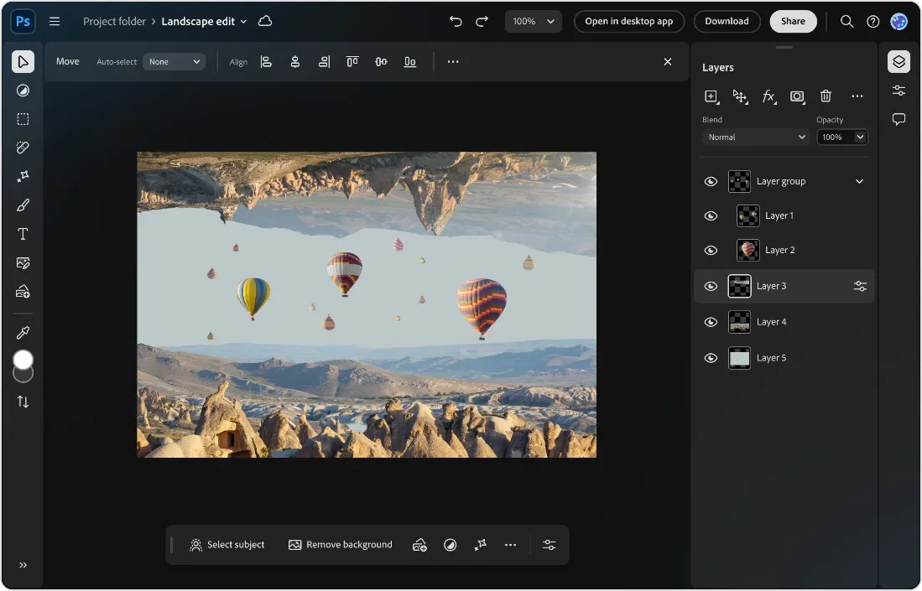
Task: Open layer effects fx menu
Action: pyautogui.click(x=768, y=96)
